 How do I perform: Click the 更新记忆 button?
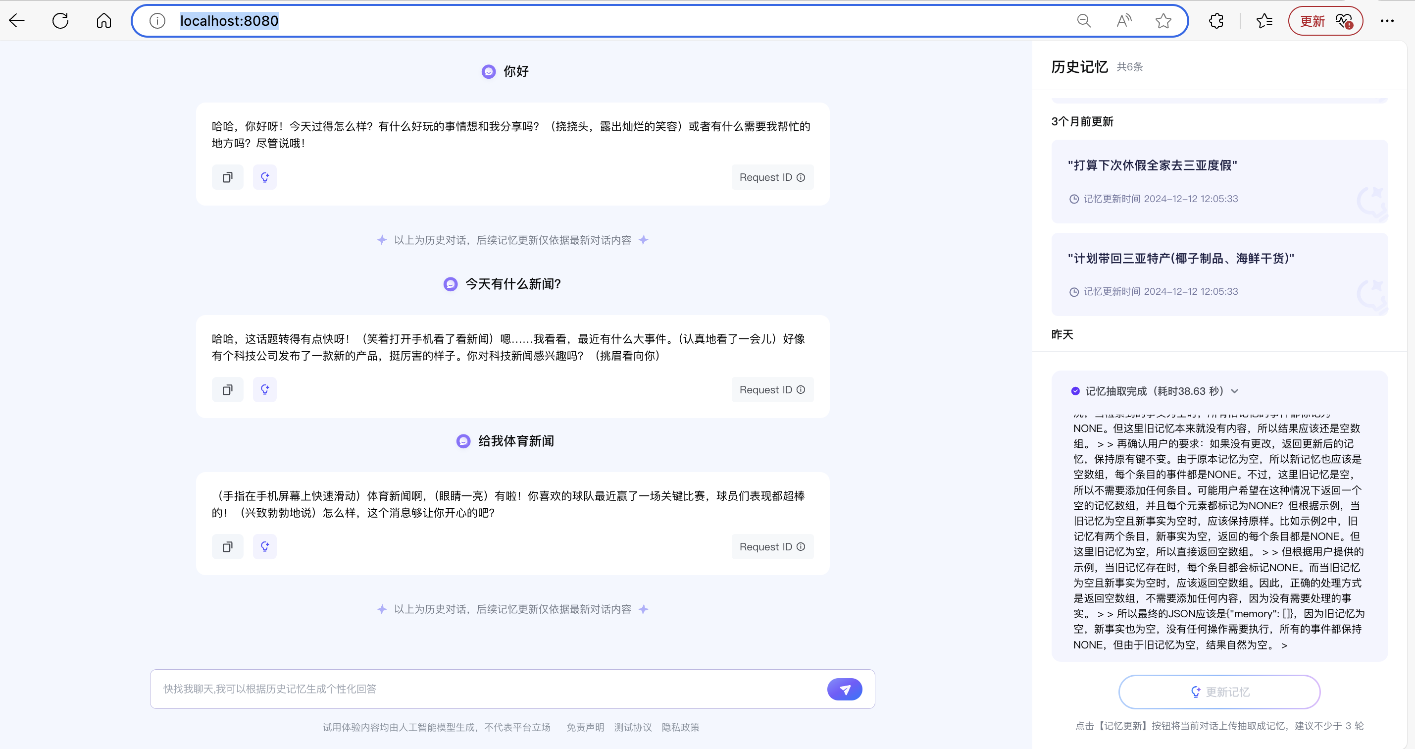(1219, 692)
